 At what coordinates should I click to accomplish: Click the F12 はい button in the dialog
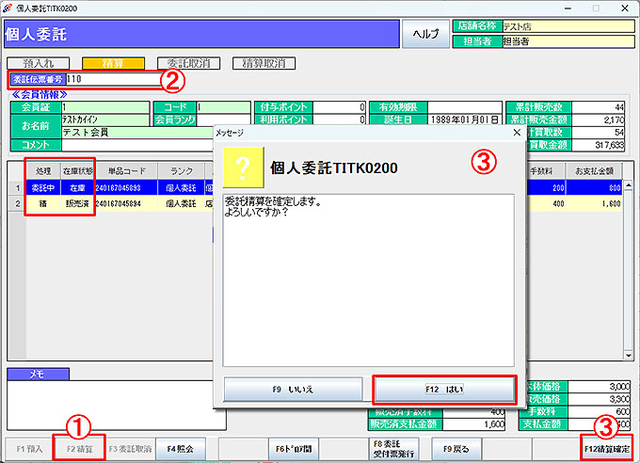[x=444, y=390]
